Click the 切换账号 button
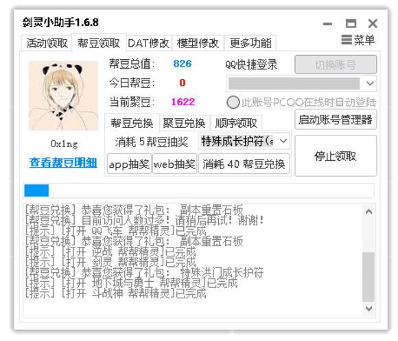Image resolution: width=398 pixels, height=341 pixels. [x=336, y=65]
